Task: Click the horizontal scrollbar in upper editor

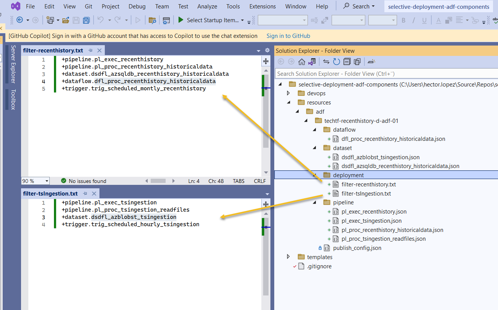Action: [159, 181]
